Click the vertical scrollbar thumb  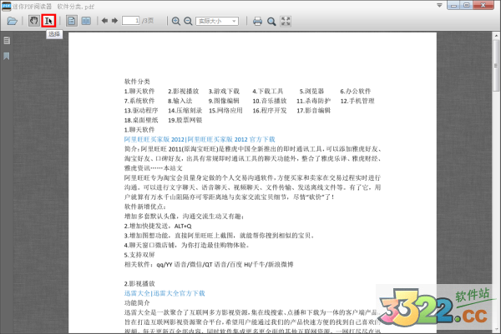click(x=496, y=65)
